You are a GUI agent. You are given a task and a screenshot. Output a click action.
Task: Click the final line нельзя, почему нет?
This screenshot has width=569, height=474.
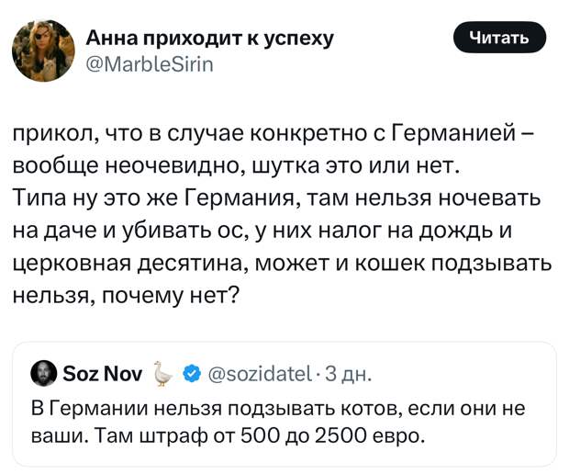tap(127, 295)
